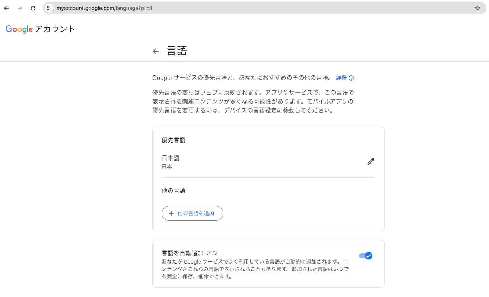Edit 日本語 preferred language with pencil icon
This screenshot has width=489, height=297.
point(371,161)
